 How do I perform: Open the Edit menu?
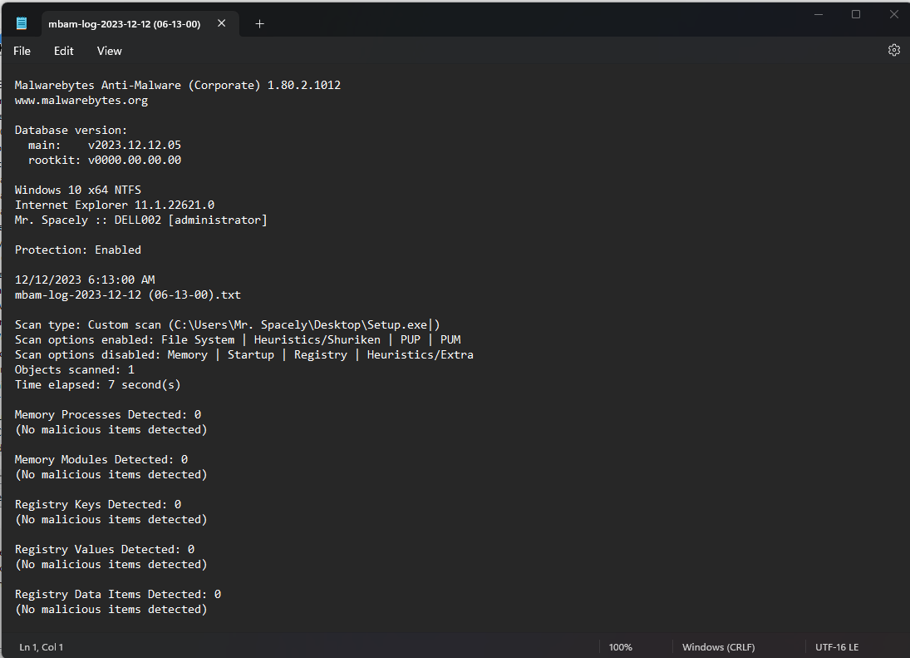coord(64,51)
